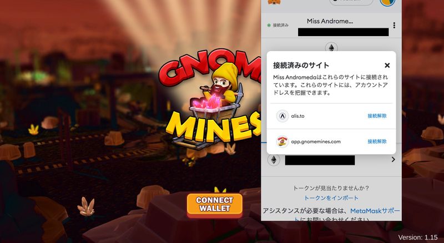Close the 接続済みのサイト popup
The height and width of the screenshot is (243, 444).
387,65
